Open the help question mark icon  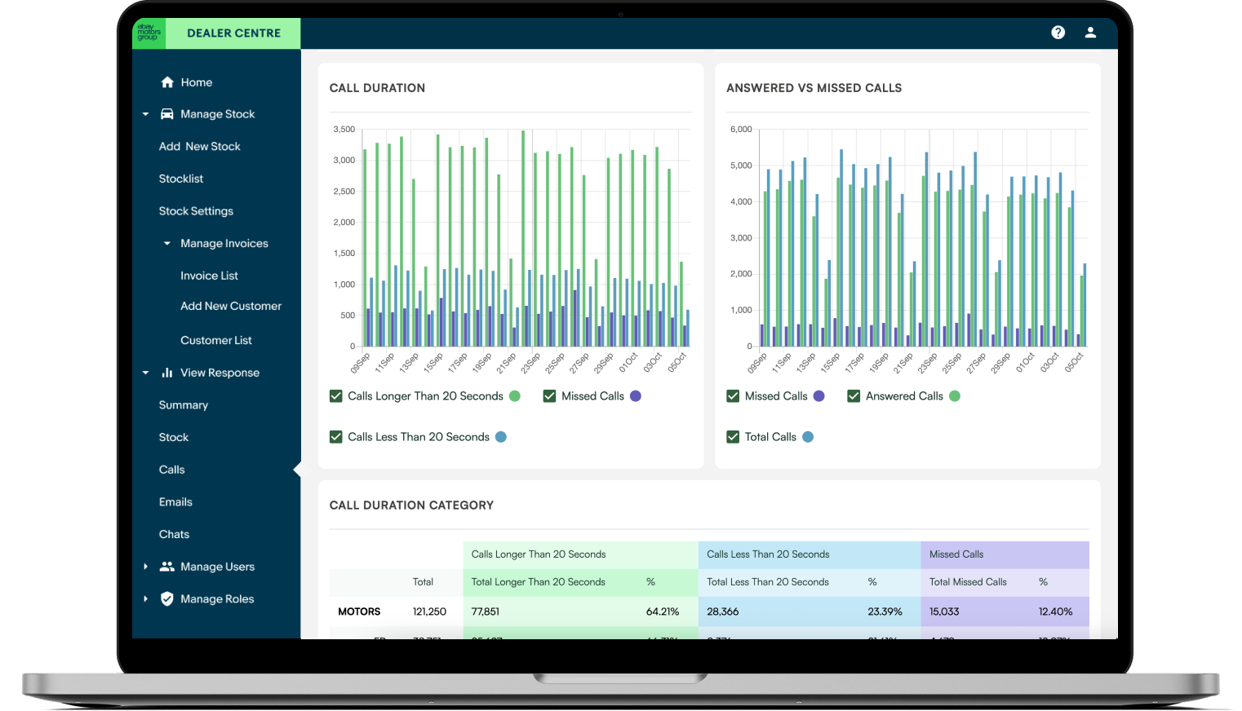pyautogui.click(x=1058, y=33)
